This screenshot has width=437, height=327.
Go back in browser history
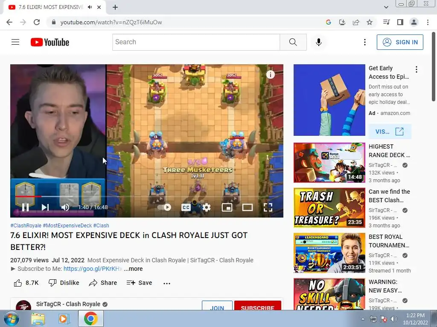(9, 22)
